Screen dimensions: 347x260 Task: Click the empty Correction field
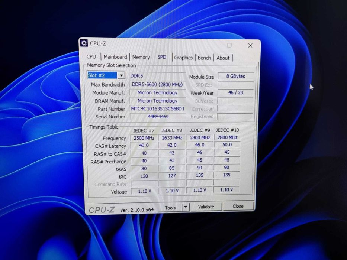pyautogui.click(x=235, y=108)
